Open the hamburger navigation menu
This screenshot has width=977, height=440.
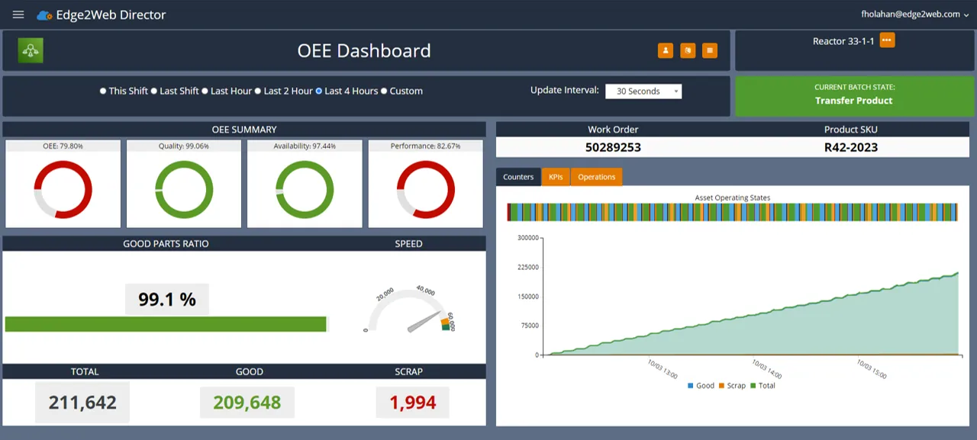pyautogui.click(x=18, y=14)
